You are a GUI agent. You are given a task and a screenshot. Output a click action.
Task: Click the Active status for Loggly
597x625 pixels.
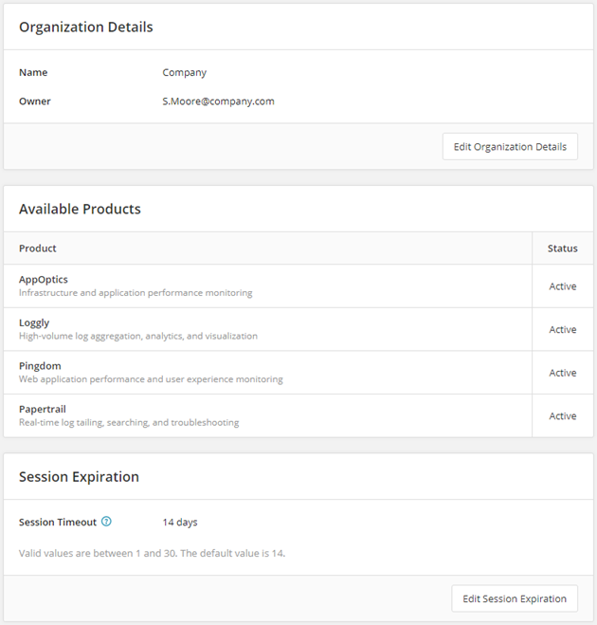pos(563,329)
